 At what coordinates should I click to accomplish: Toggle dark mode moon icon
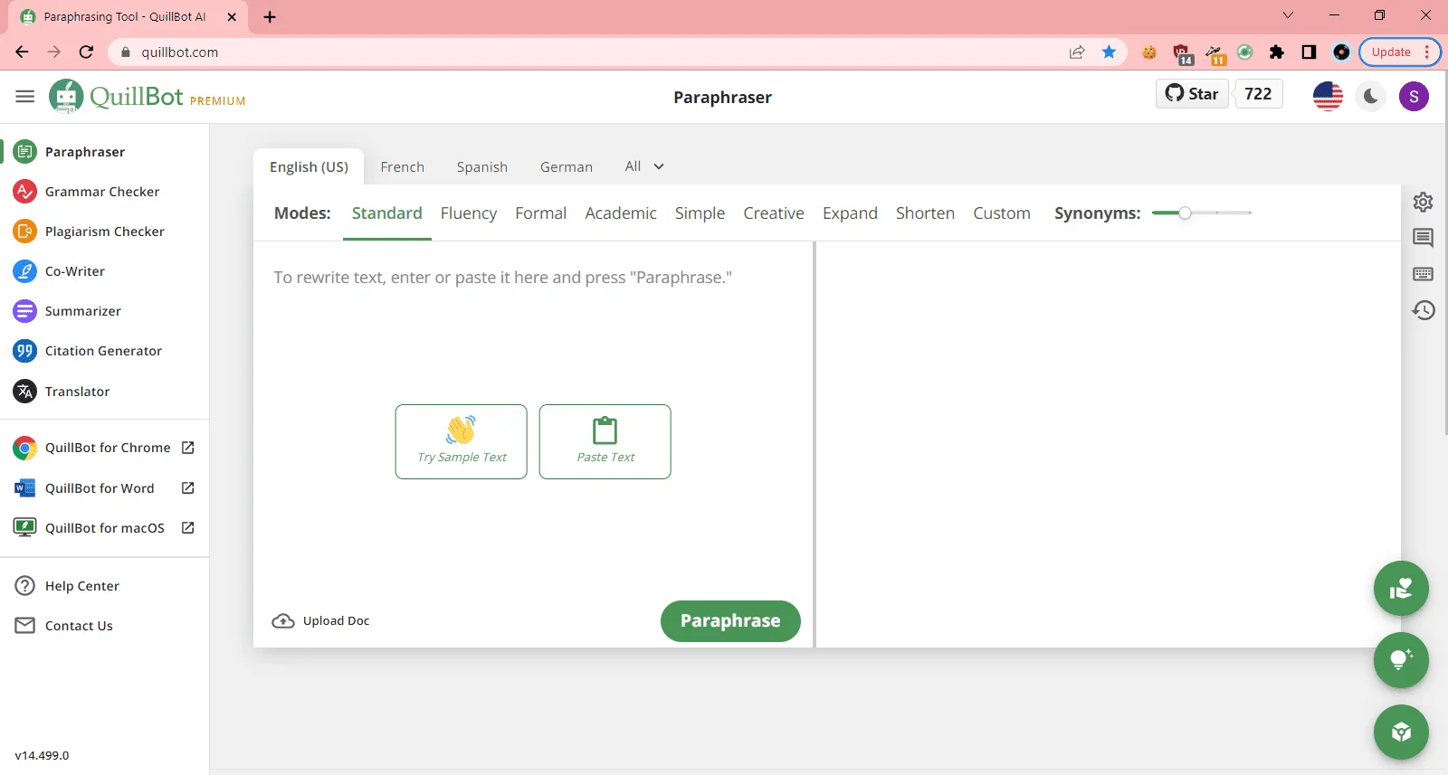pyautogui.click(x=1371, y=96)
